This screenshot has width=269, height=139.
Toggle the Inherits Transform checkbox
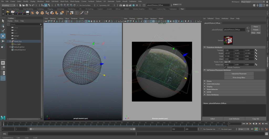coord(225,67)
